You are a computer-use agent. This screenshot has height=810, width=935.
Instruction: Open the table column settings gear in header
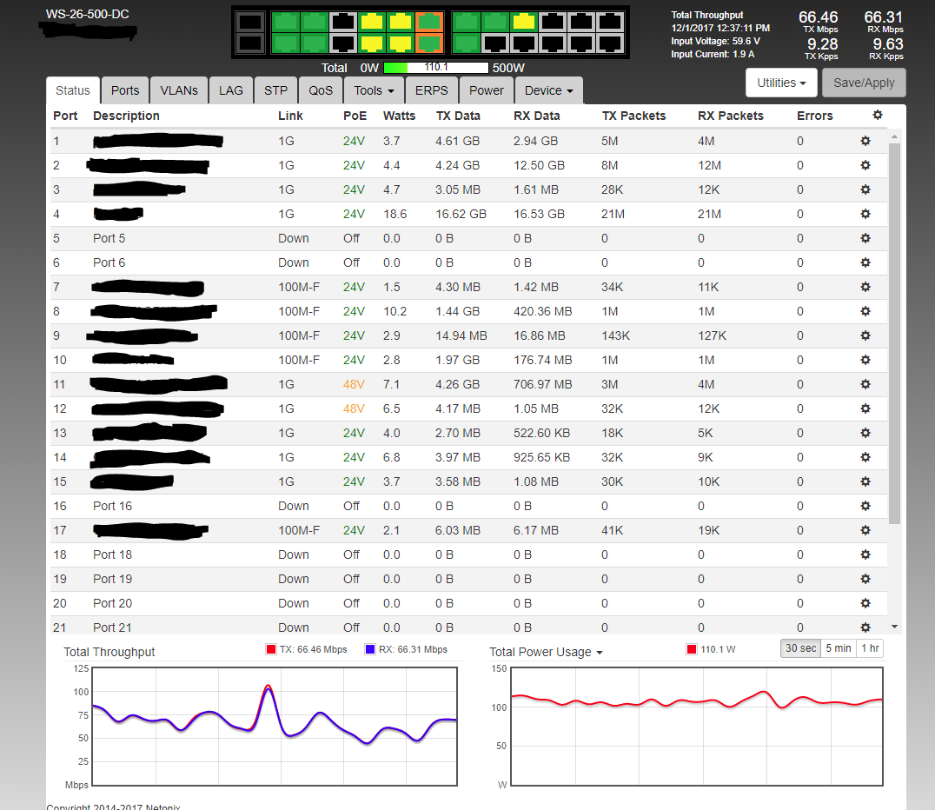pos(878,116)
